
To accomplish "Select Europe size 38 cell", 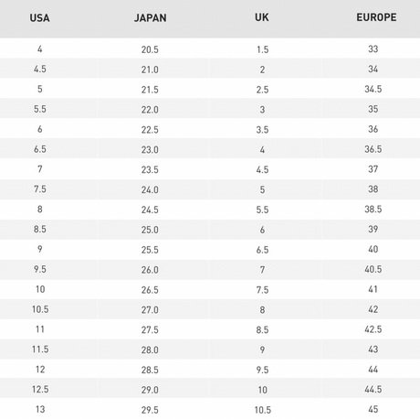I will pyautogui.click(x=373, y=189).
